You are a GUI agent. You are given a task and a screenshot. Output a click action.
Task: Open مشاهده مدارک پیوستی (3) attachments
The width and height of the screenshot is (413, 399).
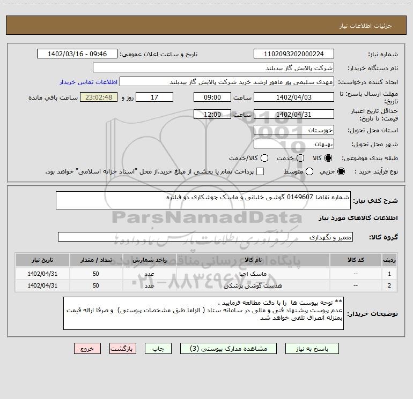click(x=228, y=349)
